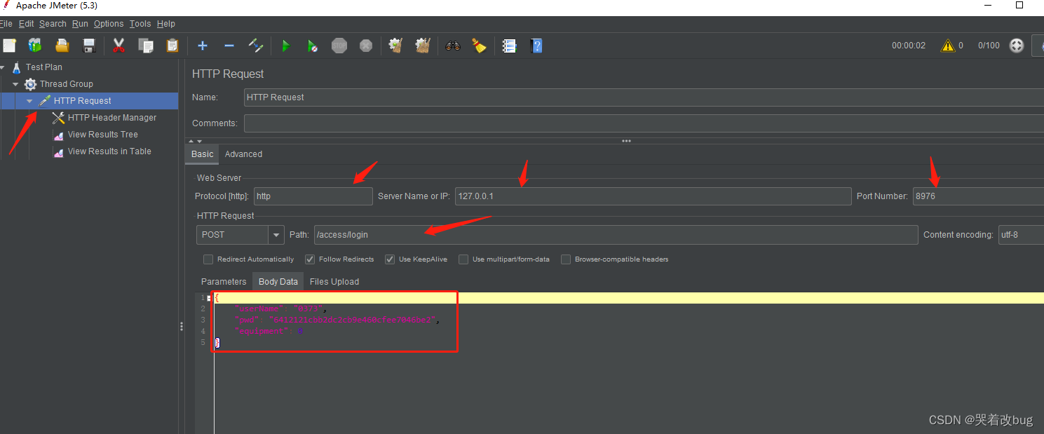Click the Toggle enable/disable toolbar icon
Screen dimensions: 1044x434
point(256,46)
